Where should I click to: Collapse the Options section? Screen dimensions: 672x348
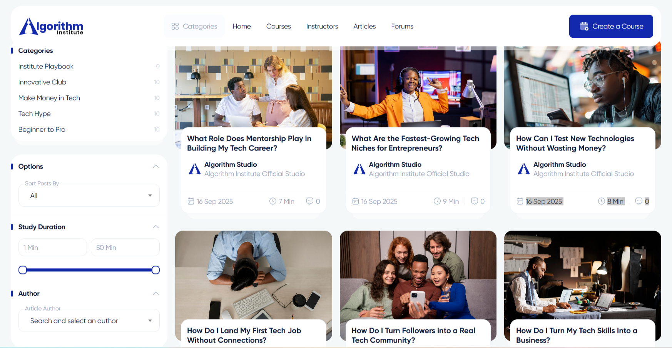(x=156, y=166)
